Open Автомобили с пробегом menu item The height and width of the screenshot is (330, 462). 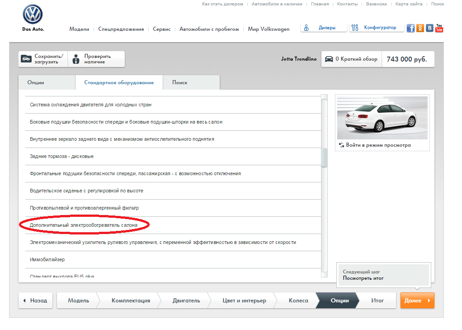point(209,29)
